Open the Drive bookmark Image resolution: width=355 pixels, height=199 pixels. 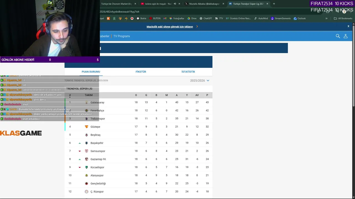point(192,19)
